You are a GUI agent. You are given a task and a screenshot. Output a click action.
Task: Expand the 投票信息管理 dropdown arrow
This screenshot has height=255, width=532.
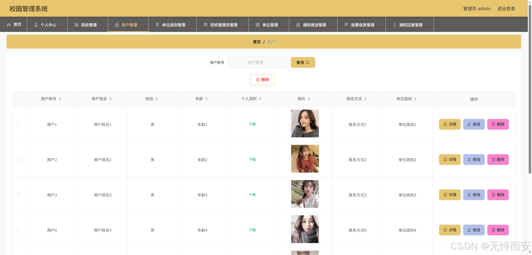(378, 24)
